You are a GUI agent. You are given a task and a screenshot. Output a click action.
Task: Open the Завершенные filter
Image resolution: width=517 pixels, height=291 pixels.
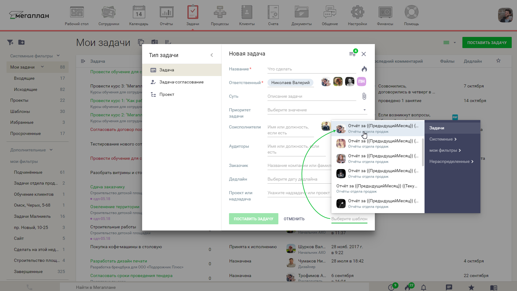[38, 271]
